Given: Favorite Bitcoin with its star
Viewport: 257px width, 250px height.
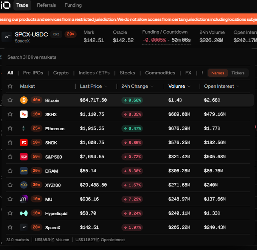Looking at the screenshot, I should [10, 100].
